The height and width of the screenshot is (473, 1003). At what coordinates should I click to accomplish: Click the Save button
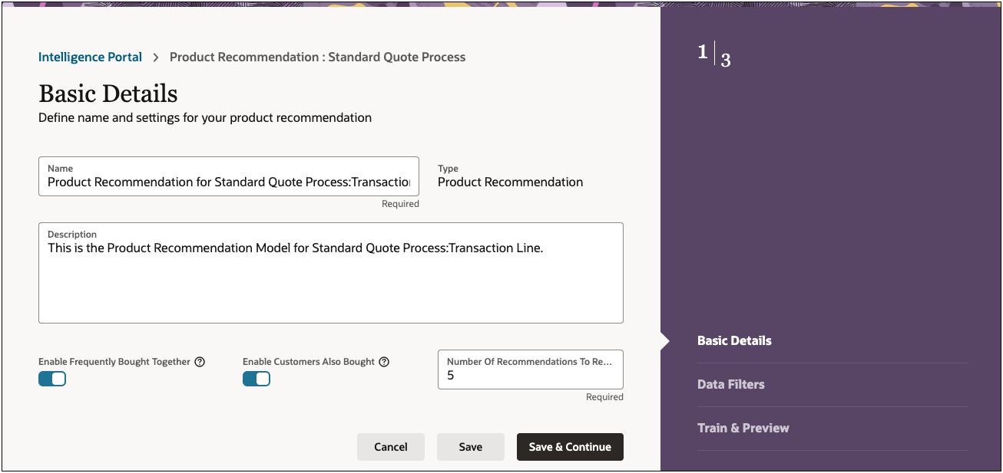tap(470, 447)
